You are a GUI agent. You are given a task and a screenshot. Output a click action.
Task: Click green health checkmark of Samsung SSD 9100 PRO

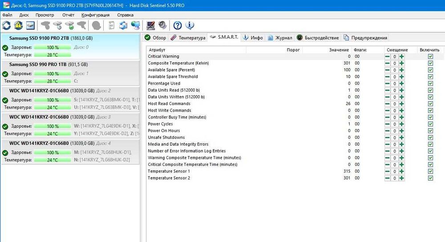coord(5,48)
